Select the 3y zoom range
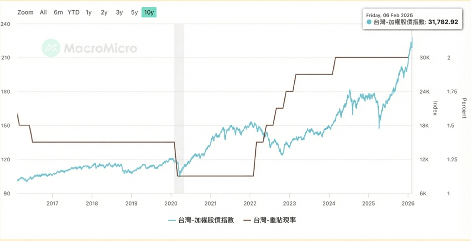The height and width of the screenshot is (241, 471). (x=119, y=12)
